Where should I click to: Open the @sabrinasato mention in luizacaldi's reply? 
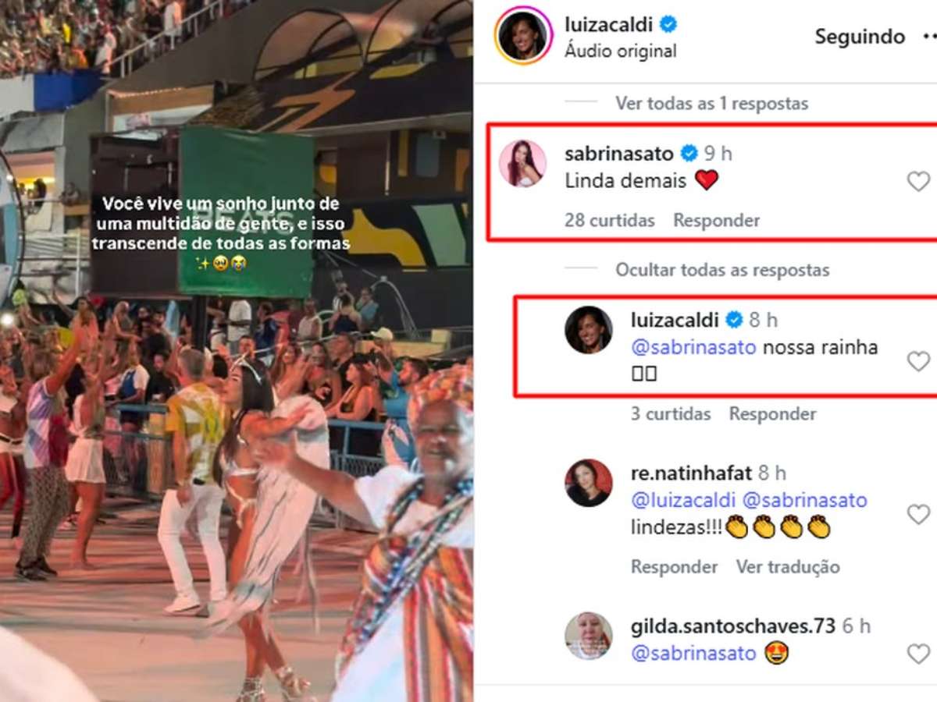(x=693, y=348)
